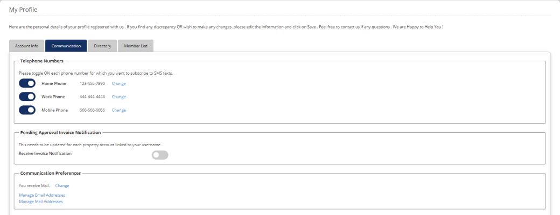Screen dimensions: 560x215
Task: Click the home number 123-456-7890
Action: [x=92, y=83]
